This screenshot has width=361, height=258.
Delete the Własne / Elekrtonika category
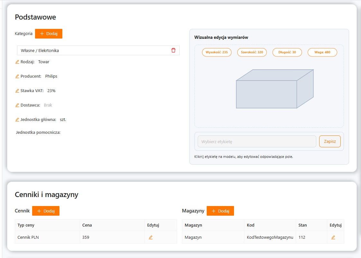(x=174, y=50)
